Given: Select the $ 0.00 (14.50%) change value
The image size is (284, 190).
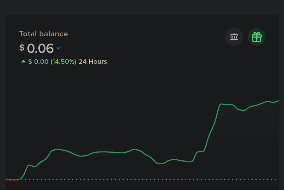Looking at the screenshot, I should pos(52,62).
